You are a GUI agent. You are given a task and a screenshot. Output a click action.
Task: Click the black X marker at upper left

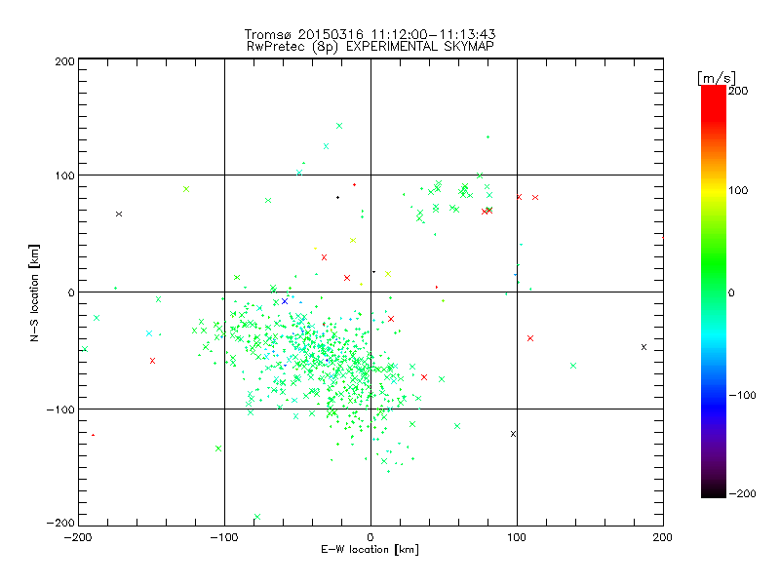119,214
